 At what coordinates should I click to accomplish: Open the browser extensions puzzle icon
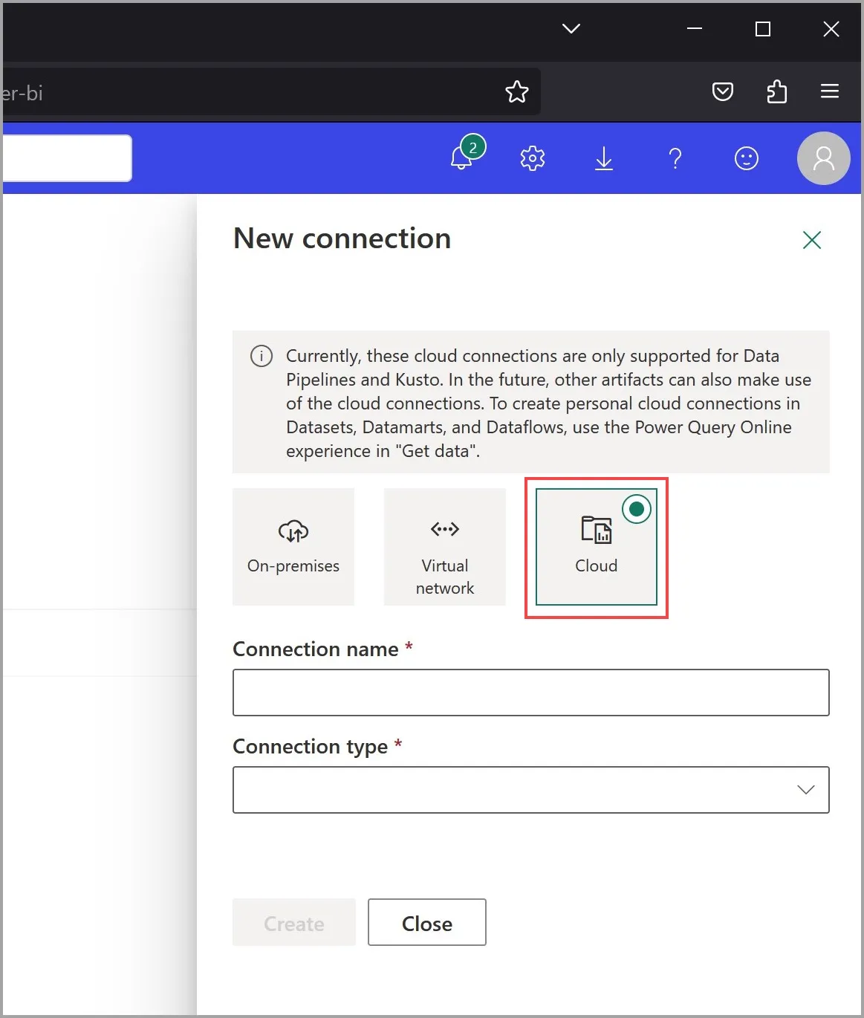[x=776, y=92]
